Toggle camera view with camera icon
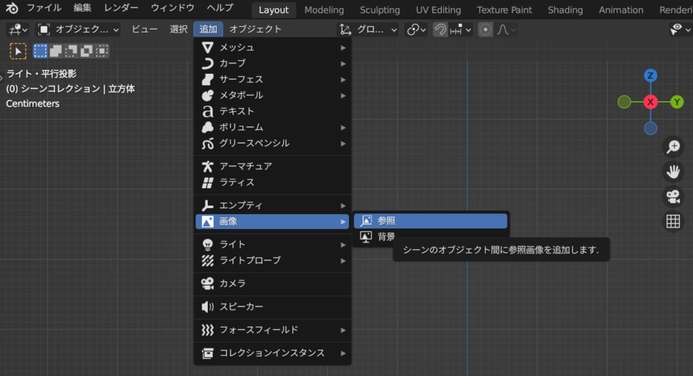 point(673,196)
